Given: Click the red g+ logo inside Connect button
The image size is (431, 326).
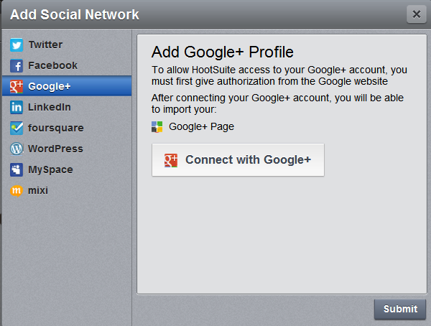Looking at the screenshot, I should tap(171, 160).
